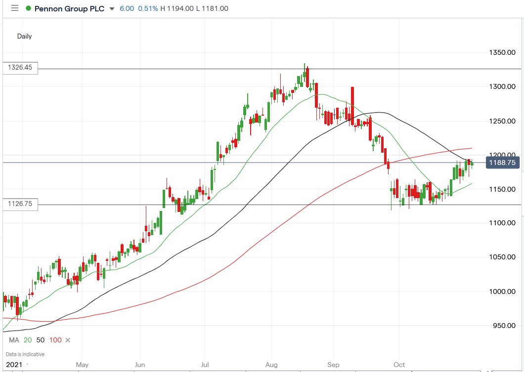Click the Pennon Group PLC title

(x=69, y=8)
